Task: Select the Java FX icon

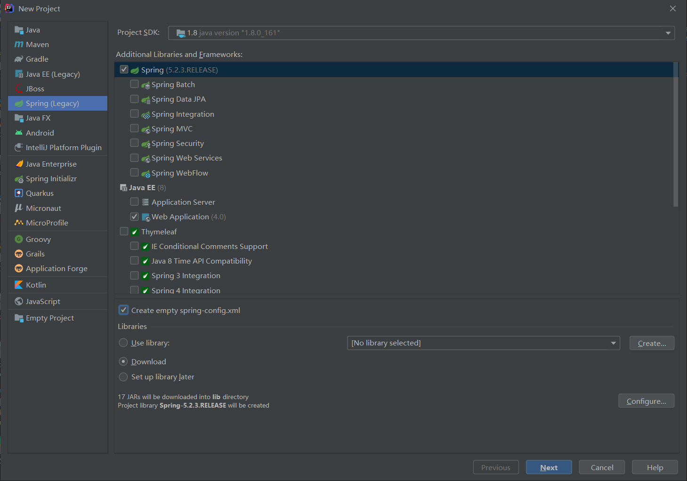Action: click(19, 118)
